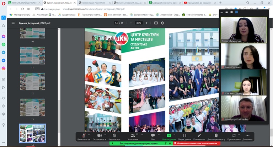Open share options arrow beside Новая демон
Screen dimensions: 273x147
tap(175, 135)
